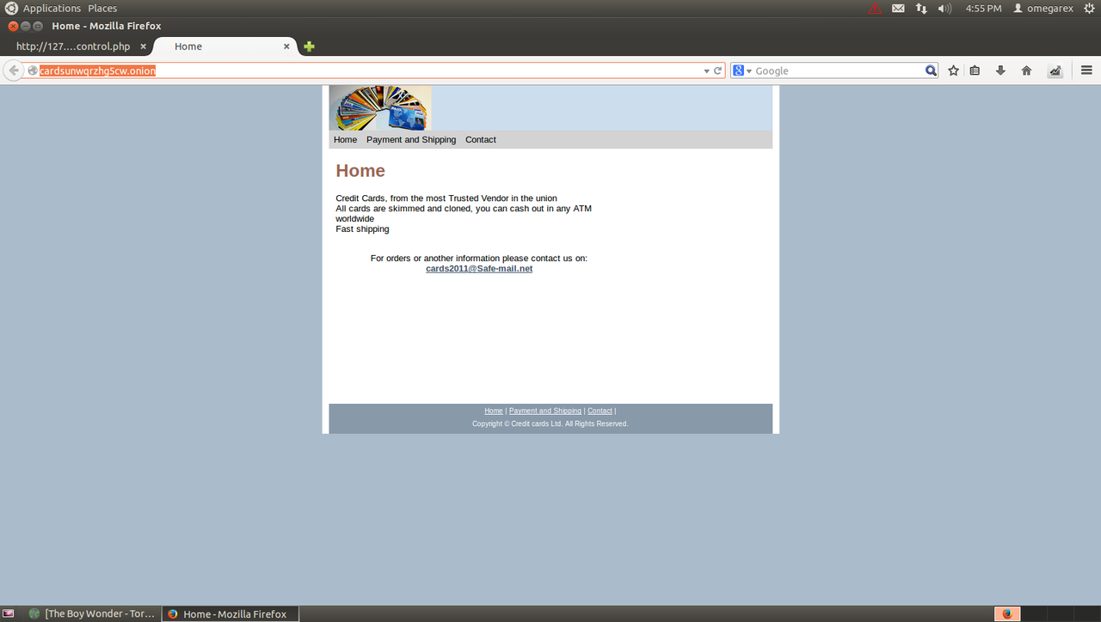Open the Google search engine dropdown
Image resolution: width=1101 pixels, height=622 pixels.
click(x=742, y=71)
